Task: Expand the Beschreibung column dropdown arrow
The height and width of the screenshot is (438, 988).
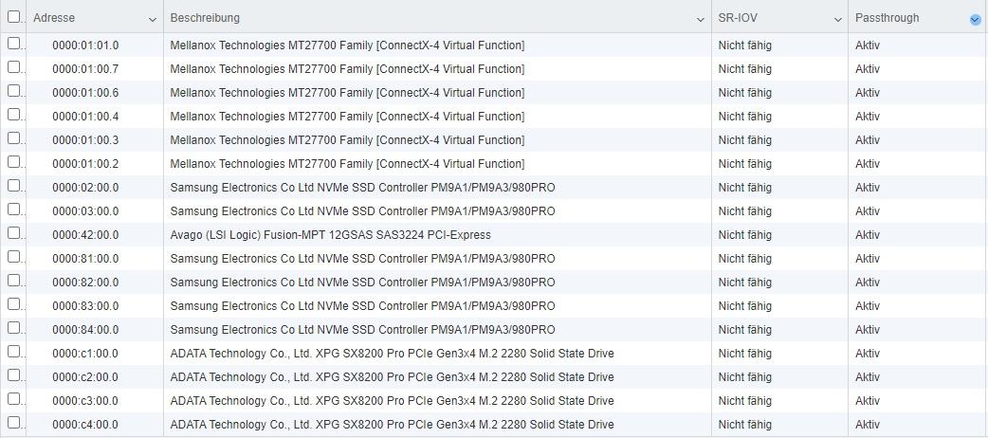Action: coord(701,20)
